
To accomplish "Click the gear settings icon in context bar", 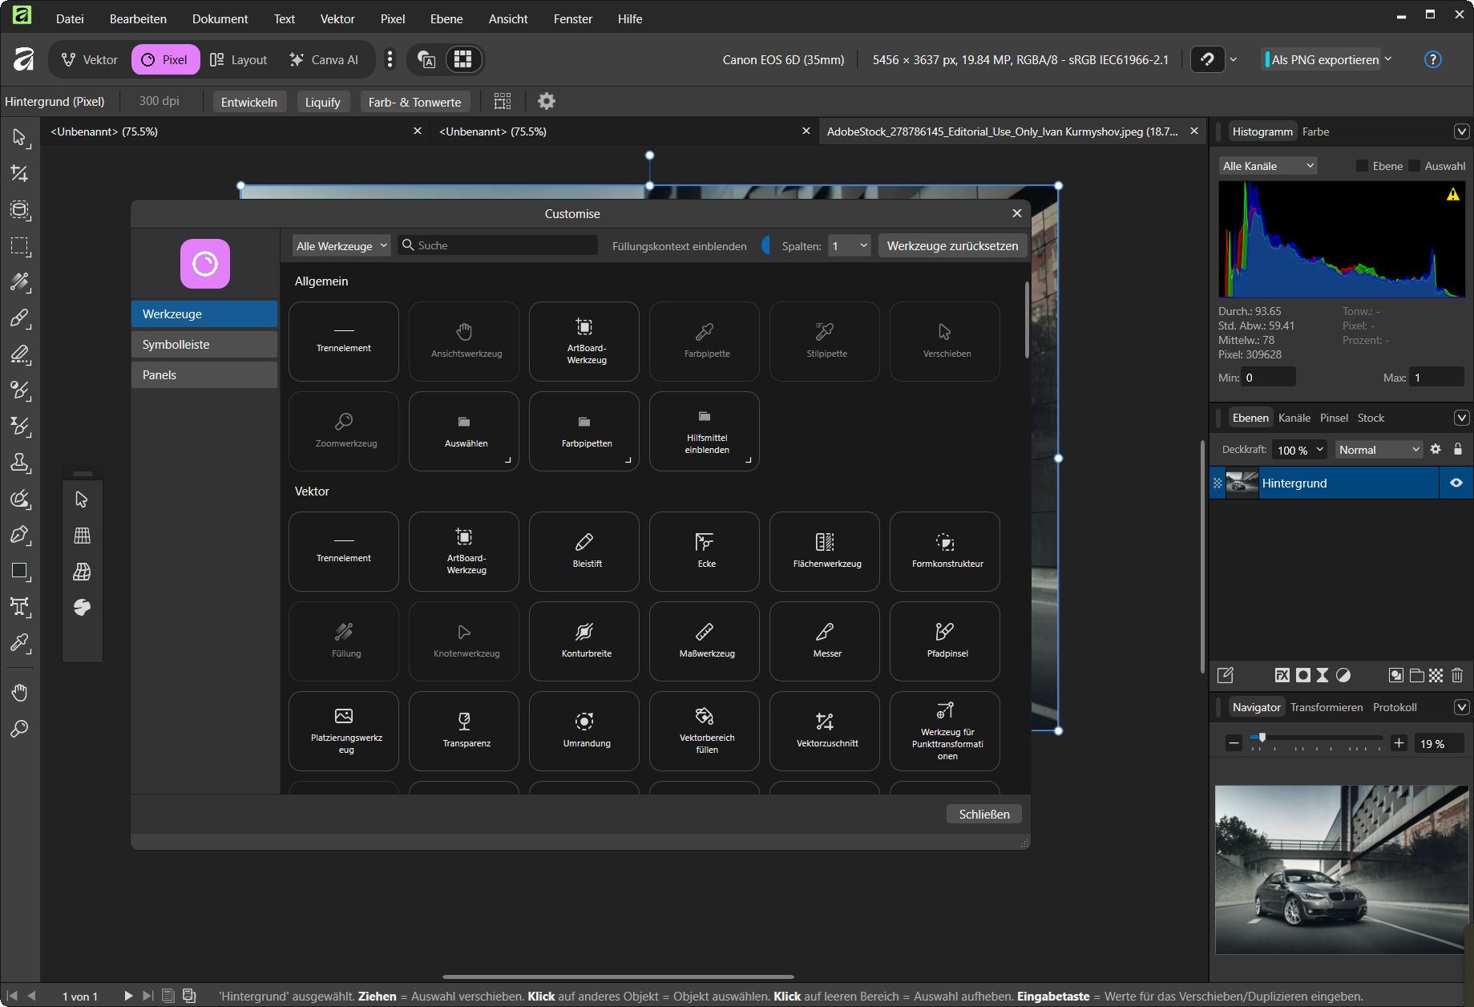I will tap(546, 102).
